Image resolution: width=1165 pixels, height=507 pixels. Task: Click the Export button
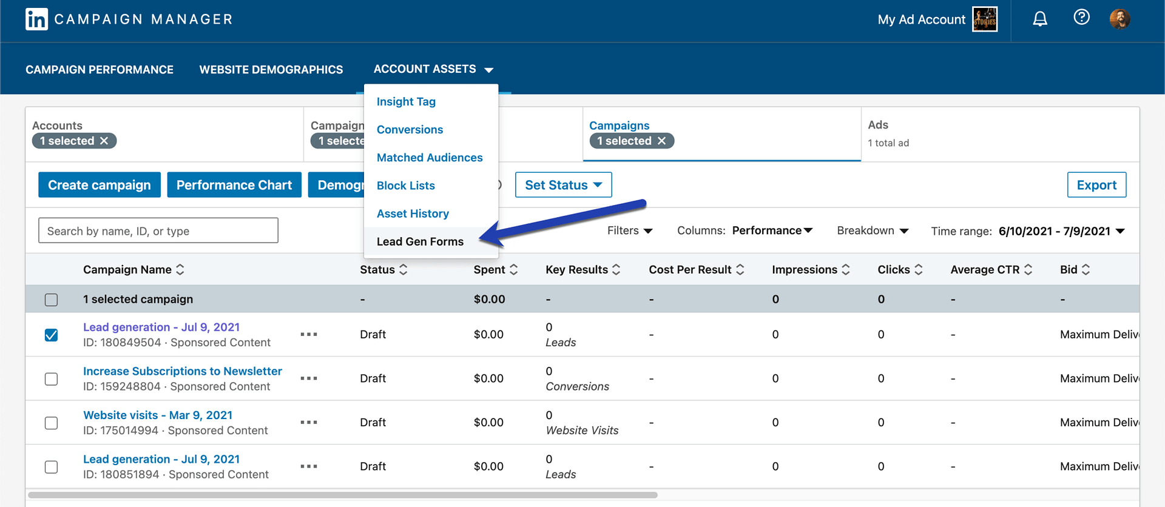1096,185
